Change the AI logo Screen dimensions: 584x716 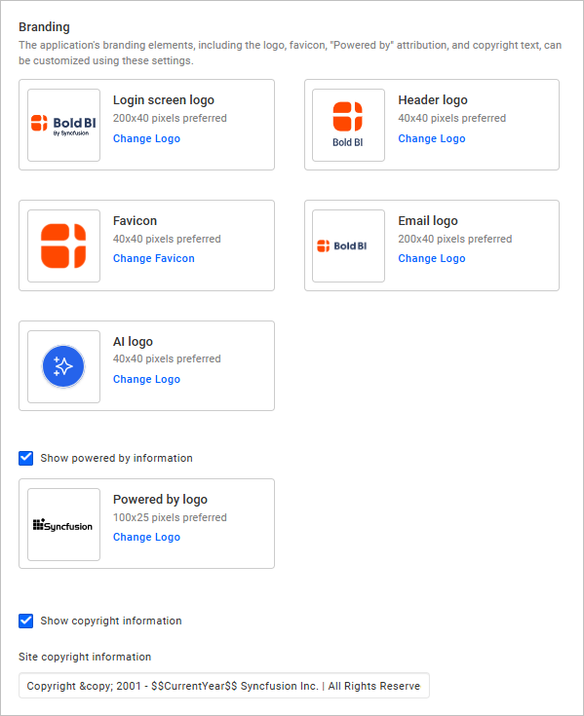click(146, 379)
